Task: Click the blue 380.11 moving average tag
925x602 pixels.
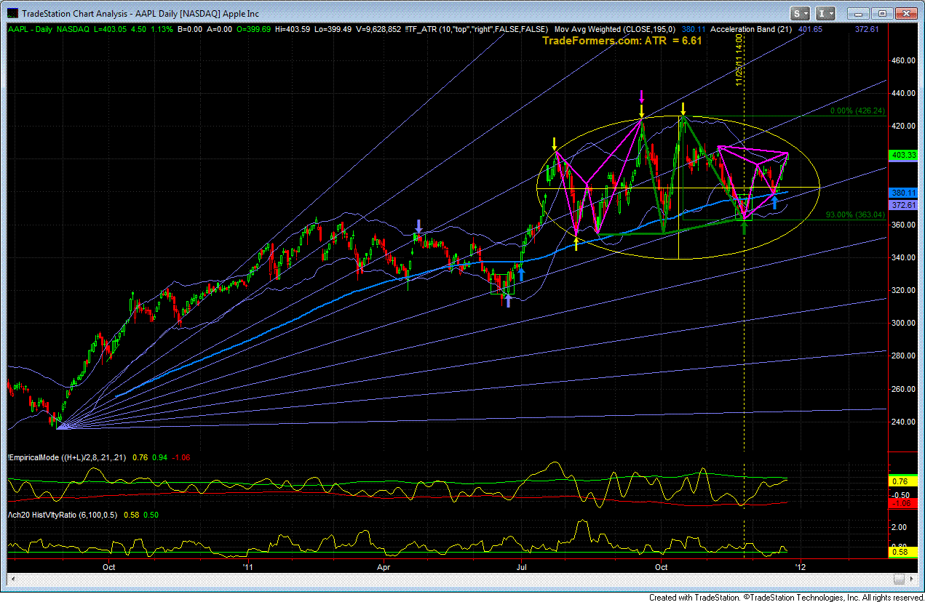Action: coord(904,193)
